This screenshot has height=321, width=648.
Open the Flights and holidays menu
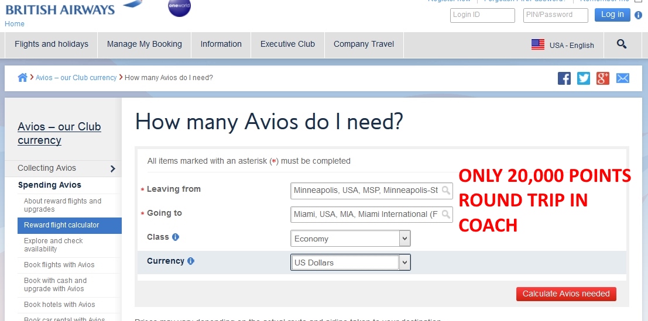(x=52, y=44)
